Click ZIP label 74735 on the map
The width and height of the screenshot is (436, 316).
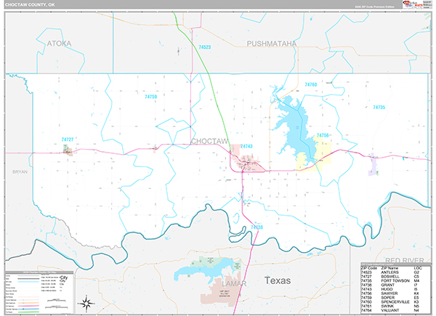point(379,107)
